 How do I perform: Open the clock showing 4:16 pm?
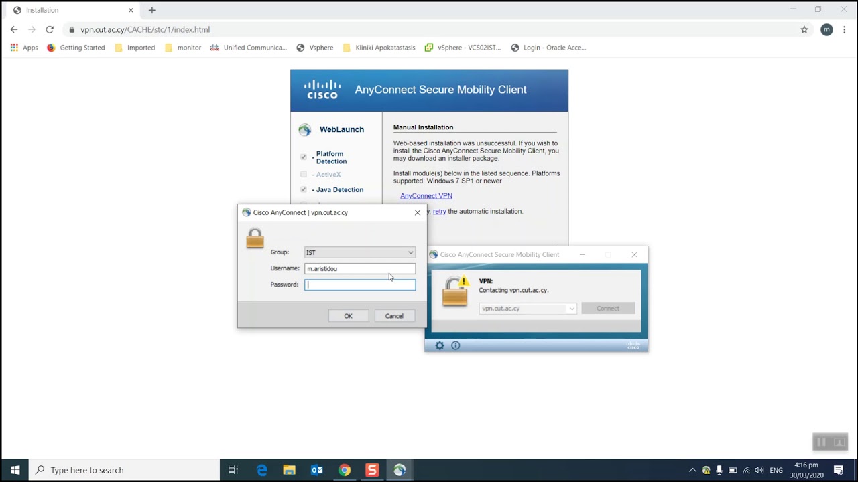click(807, 470)
